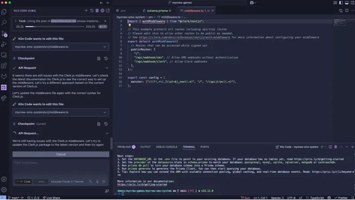This screenshot has height=200, width=355.
Task: Switch to schema.prisma tab
Action: (x=157, y=11)
